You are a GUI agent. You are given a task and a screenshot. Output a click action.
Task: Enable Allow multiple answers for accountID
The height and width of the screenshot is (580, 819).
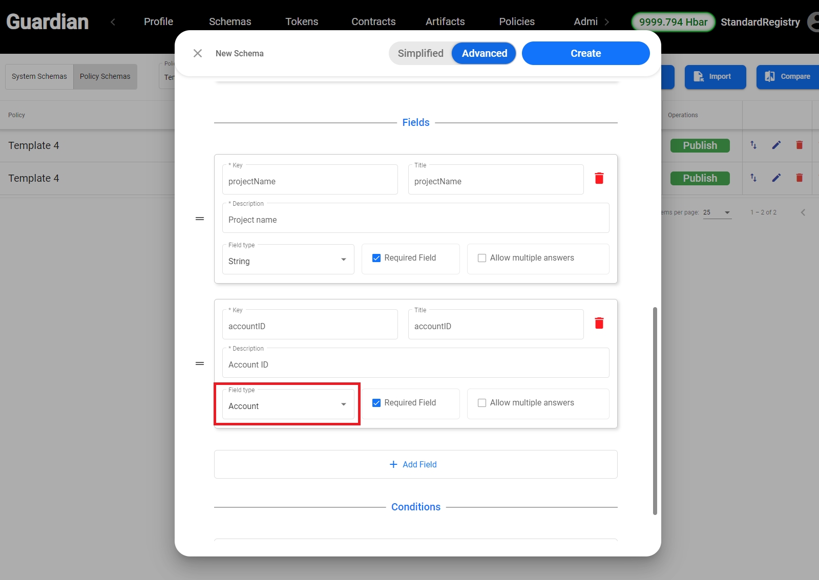[x=482, y=403]
